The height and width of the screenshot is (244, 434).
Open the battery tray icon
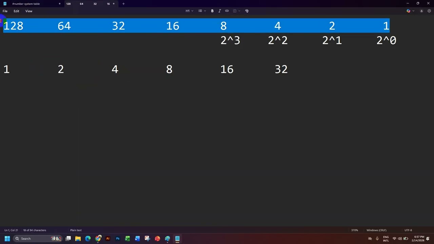pos(406,239)
